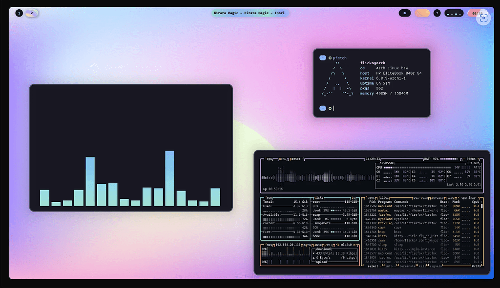The image size is (500, 288).
Task: Open the 'preset' switcher in btop
Action: pos(295,159)
